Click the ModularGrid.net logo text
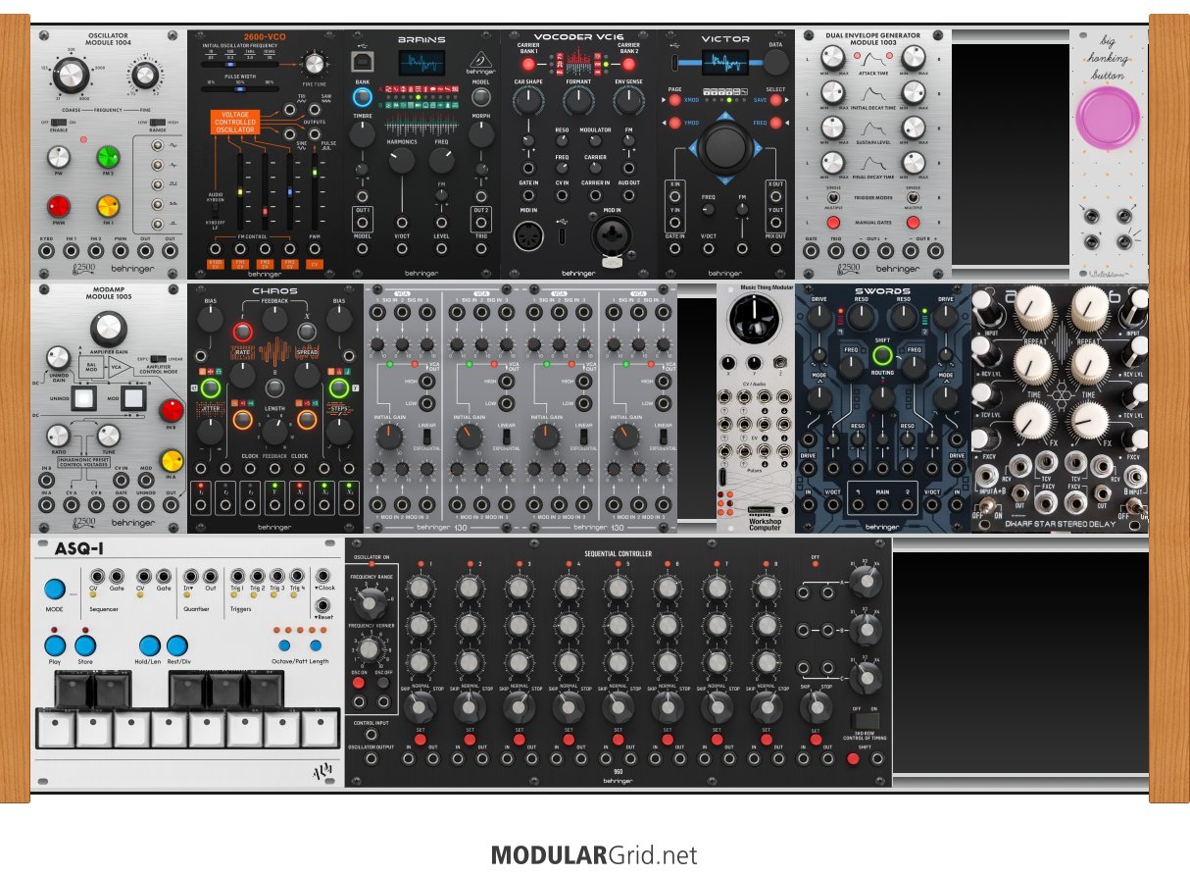 (x=594, y=855)
